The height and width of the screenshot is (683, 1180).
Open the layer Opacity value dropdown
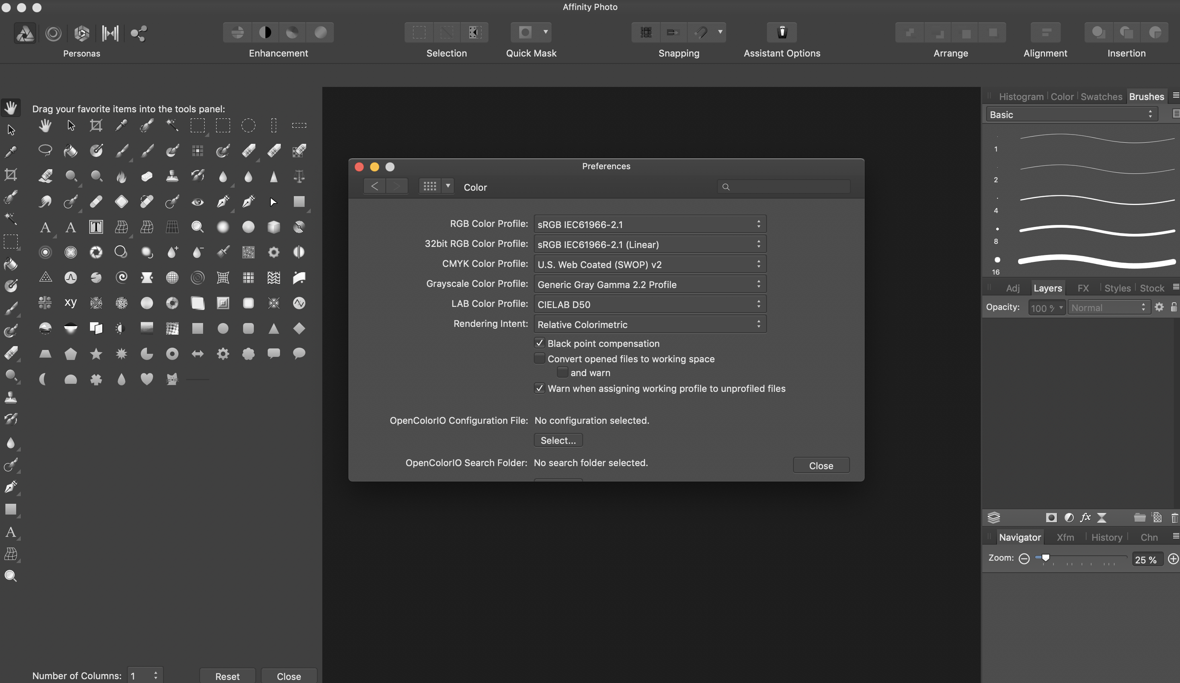pos(1061,308)
